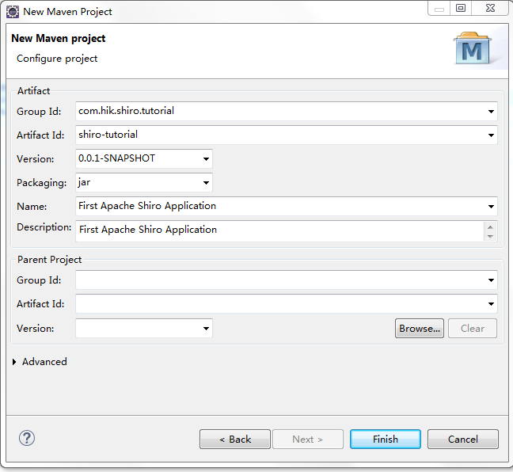Screen dimensions: 513x472
Task: Click the Clear button in Parent Project
Action: coord(473,329)
